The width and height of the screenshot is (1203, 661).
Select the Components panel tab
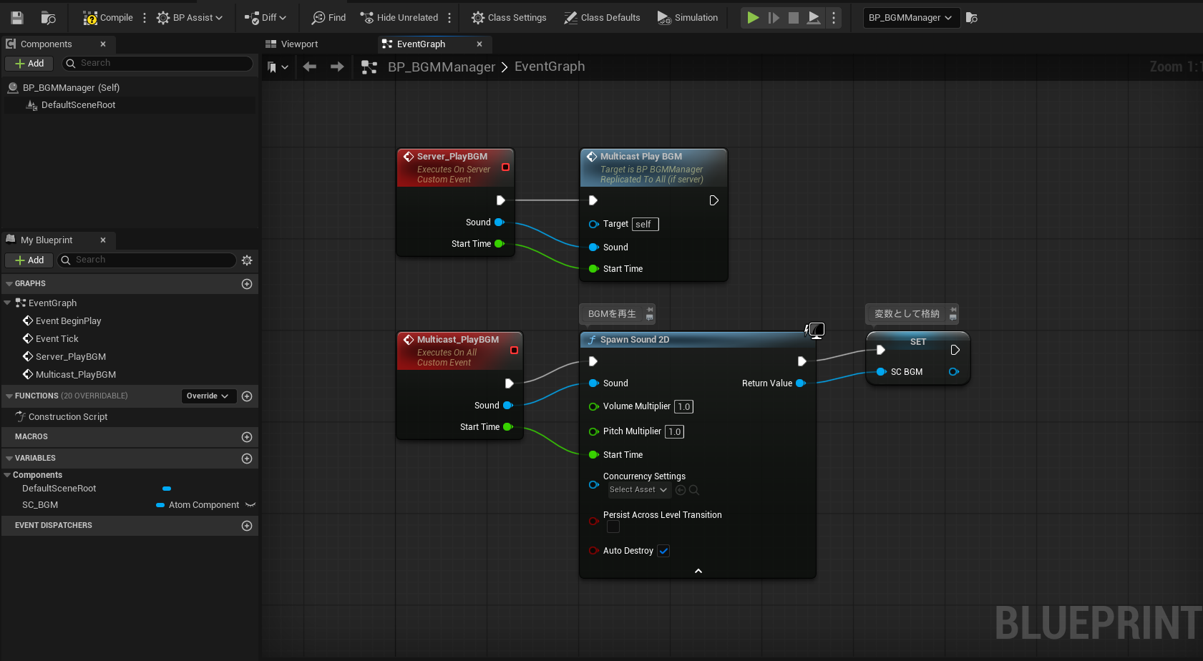click(x=47, y=44)
